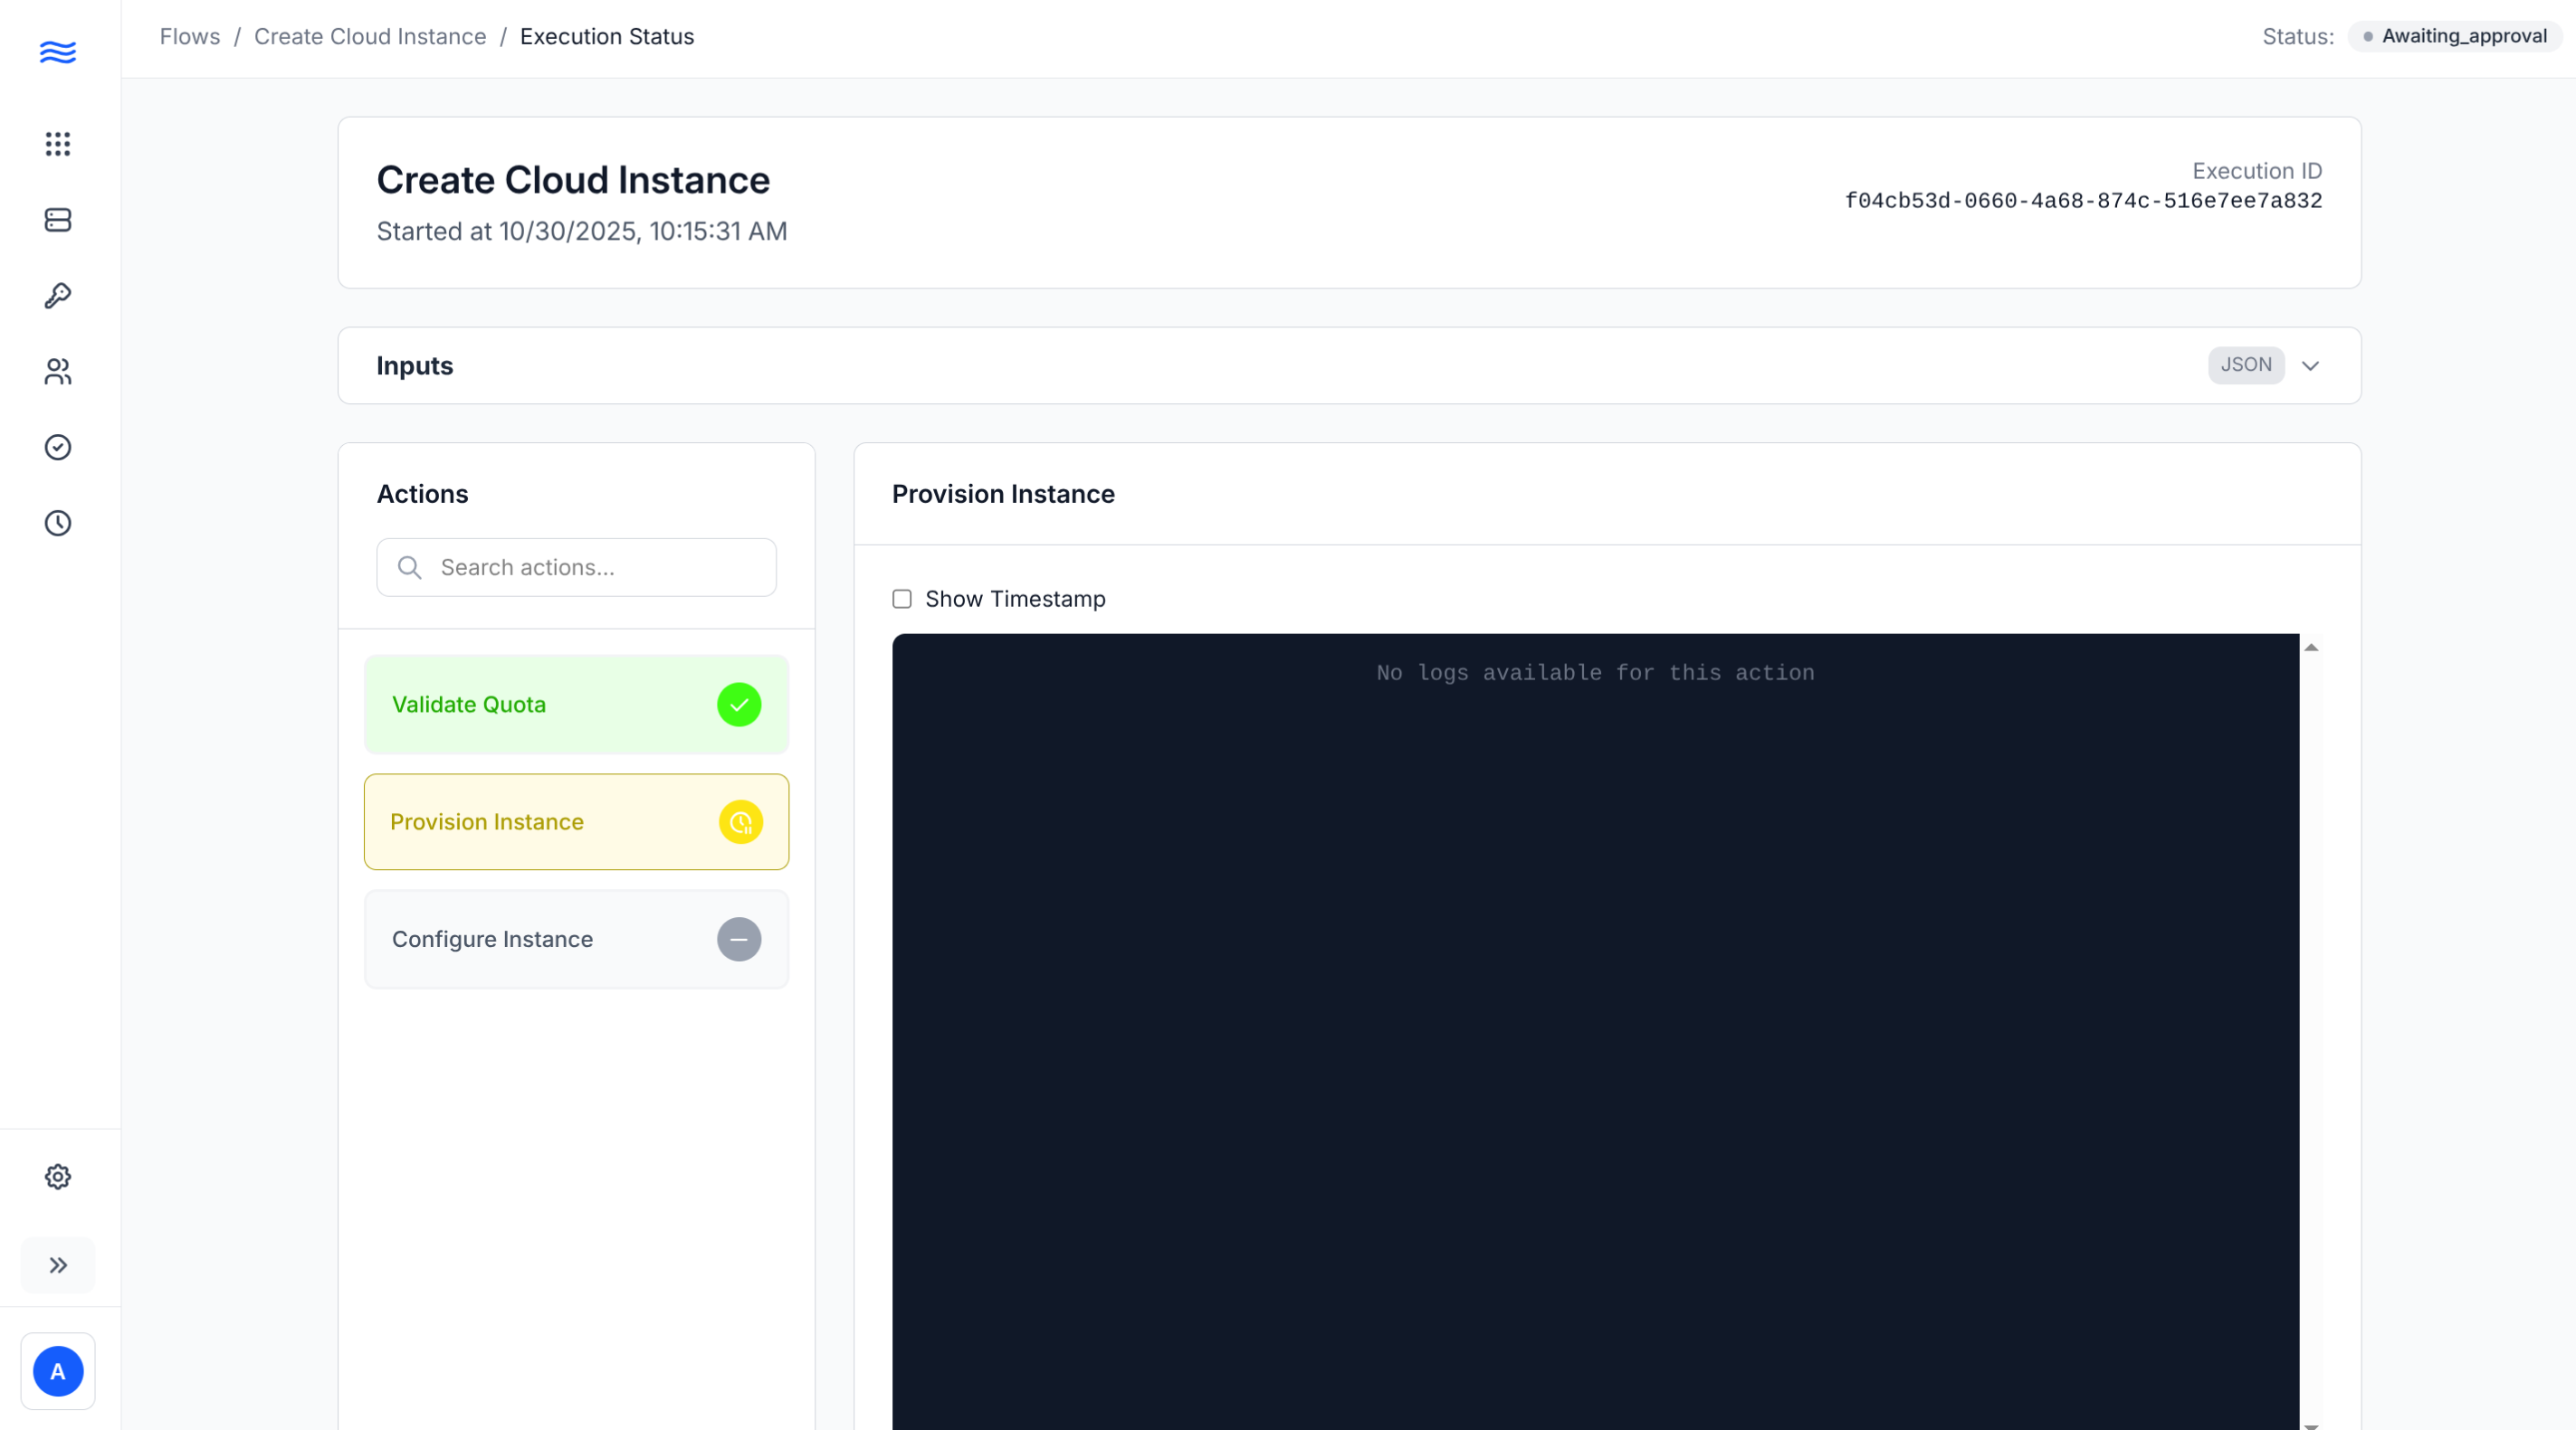
Task: Expand the Inputs section chevron
Action: click(x=2310, y=365)
